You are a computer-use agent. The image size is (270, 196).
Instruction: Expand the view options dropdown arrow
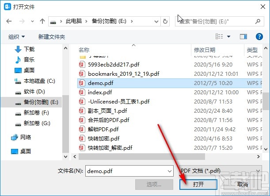click(x=228, y=37)
